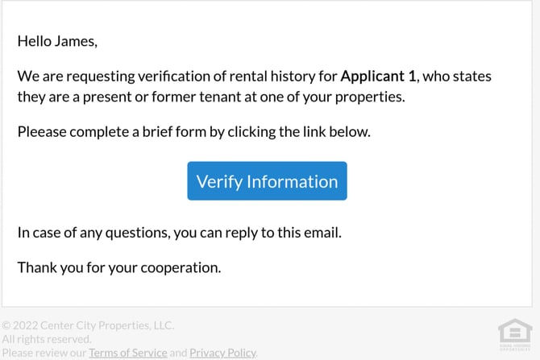Click the Verify Information button

(267, 181)
